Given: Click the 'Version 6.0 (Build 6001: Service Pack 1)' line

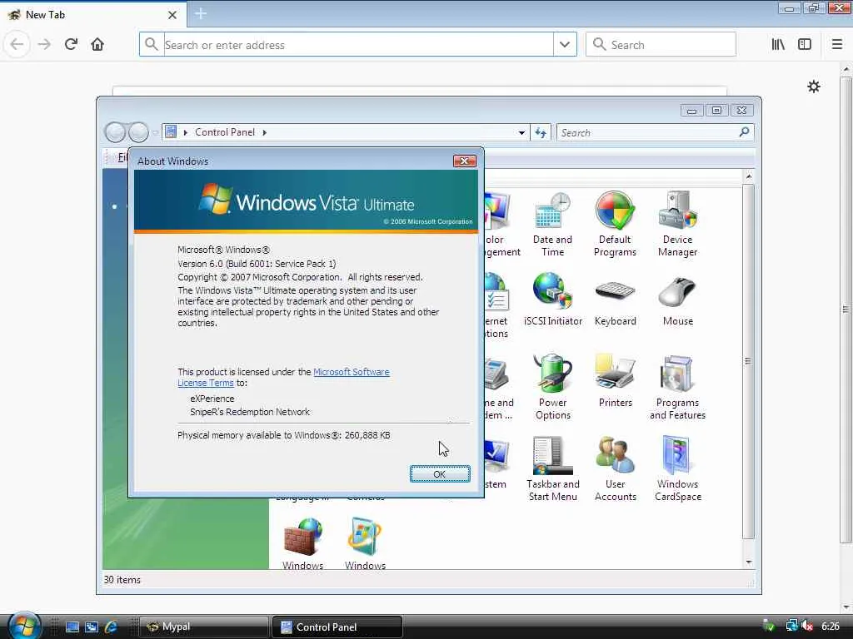Looking at the screenshot, I should 257,264.
